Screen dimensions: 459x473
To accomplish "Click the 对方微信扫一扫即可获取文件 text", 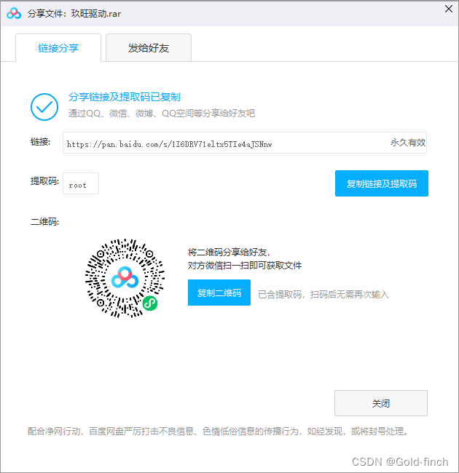I will (245, 266).
